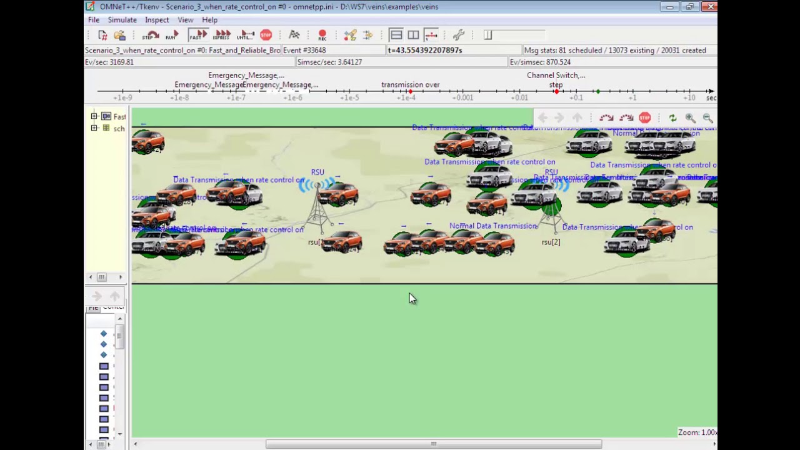Click canvas mini fast-run icon
Image resolution: width=800 pixels, height=450 pixels.
(626, 117)
